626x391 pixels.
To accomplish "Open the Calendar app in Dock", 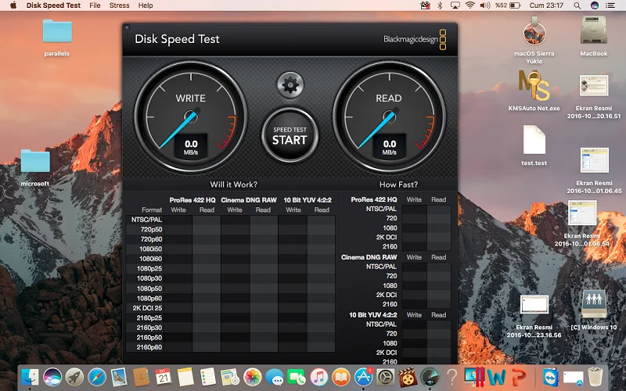I will pyautogui.click(x=164, y=377).
